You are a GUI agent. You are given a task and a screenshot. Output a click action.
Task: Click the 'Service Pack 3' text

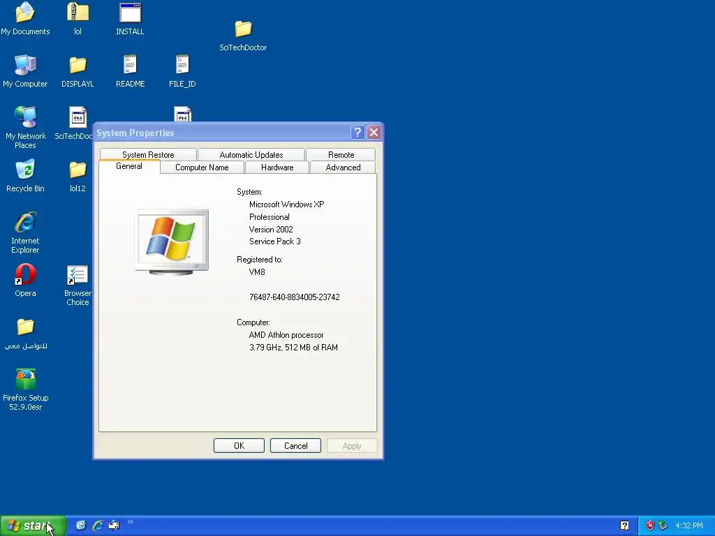click(x=275, y=241)
